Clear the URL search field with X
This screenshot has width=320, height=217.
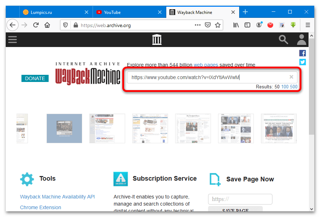(x=291, y=77)
